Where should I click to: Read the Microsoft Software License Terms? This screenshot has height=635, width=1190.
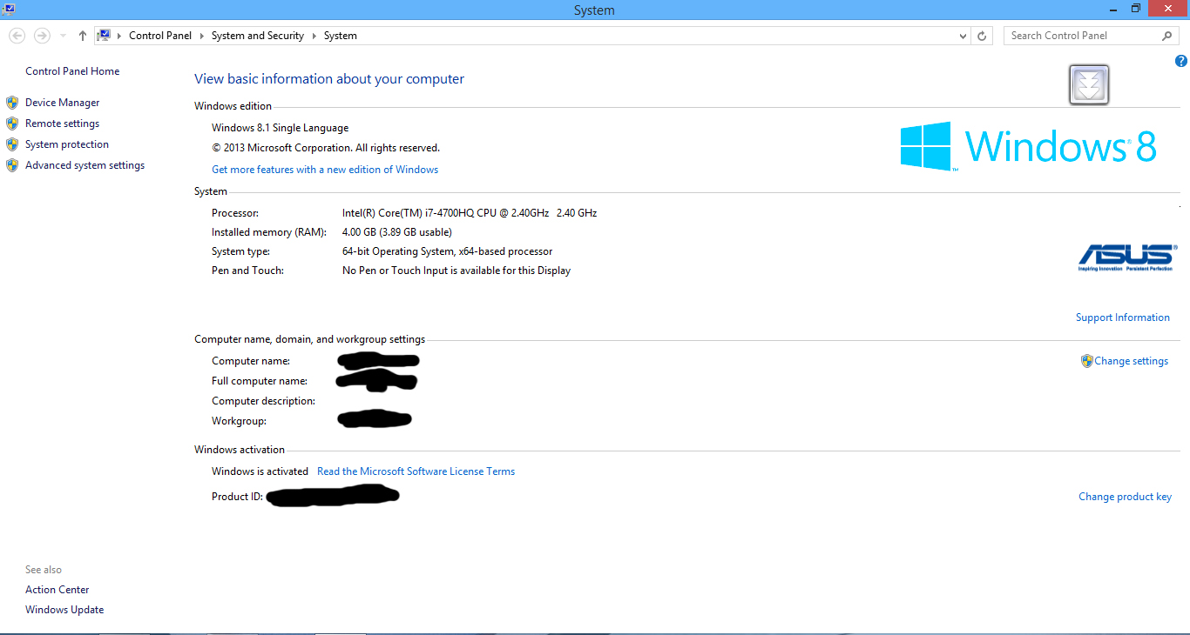point(416,471)
